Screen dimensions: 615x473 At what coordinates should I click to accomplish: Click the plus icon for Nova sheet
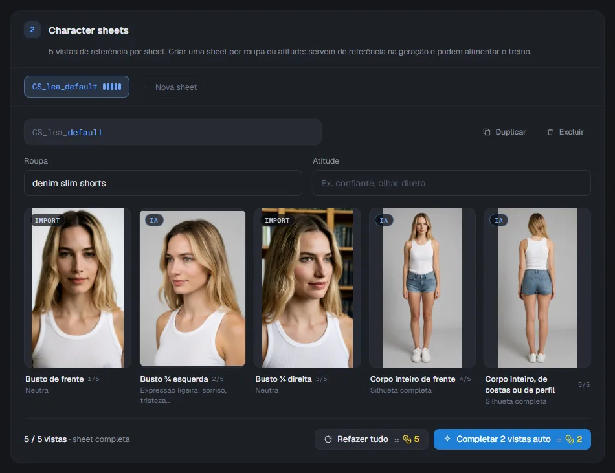pos(146,87)
